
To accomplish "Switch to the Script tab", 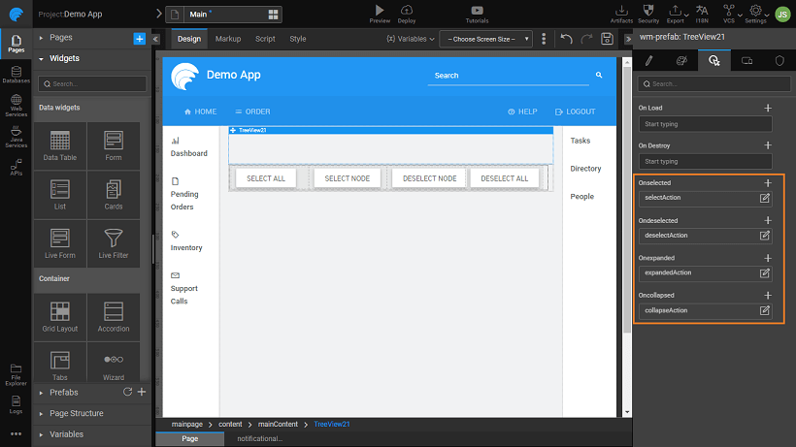I will point(265,39).
